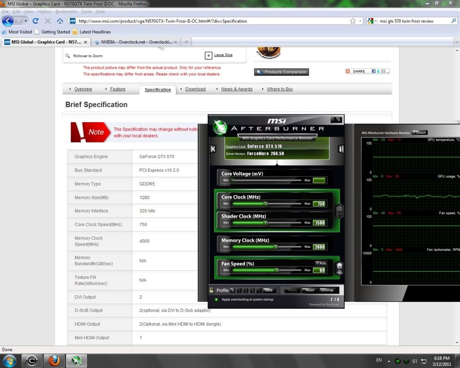
Task: Bookmark this page with the star icon
Action: pyautogui.click(x=353, y=21)
